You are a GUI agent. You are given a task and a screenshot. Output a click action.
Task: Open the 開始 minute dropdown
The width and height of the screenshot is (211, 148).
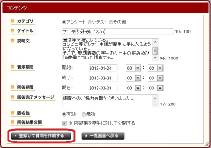pyautogui.click(x=156, y=68)
